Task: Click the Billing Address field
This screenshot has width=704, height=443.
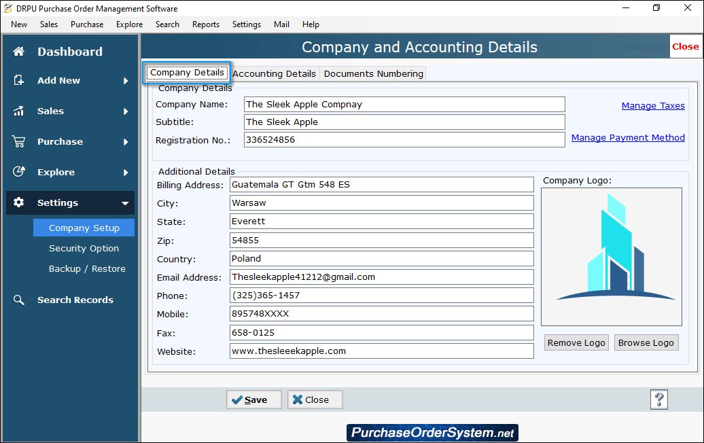Action: pos(382,185)
